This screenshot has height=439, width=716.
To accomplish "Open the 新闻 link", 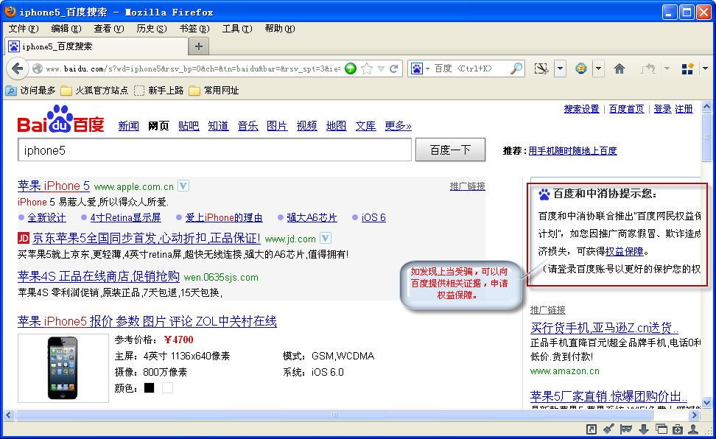I will [128, 126].
